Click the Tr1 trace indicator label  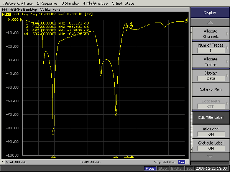[7, 14]
